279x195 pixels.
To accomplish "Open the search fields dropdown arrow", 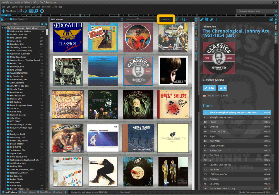I will click(238, 11).
